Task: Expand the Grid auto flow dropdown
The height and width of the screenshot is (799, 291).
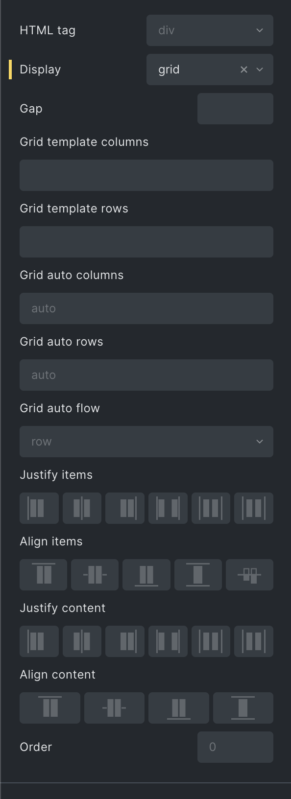Action: click(146, 442)
